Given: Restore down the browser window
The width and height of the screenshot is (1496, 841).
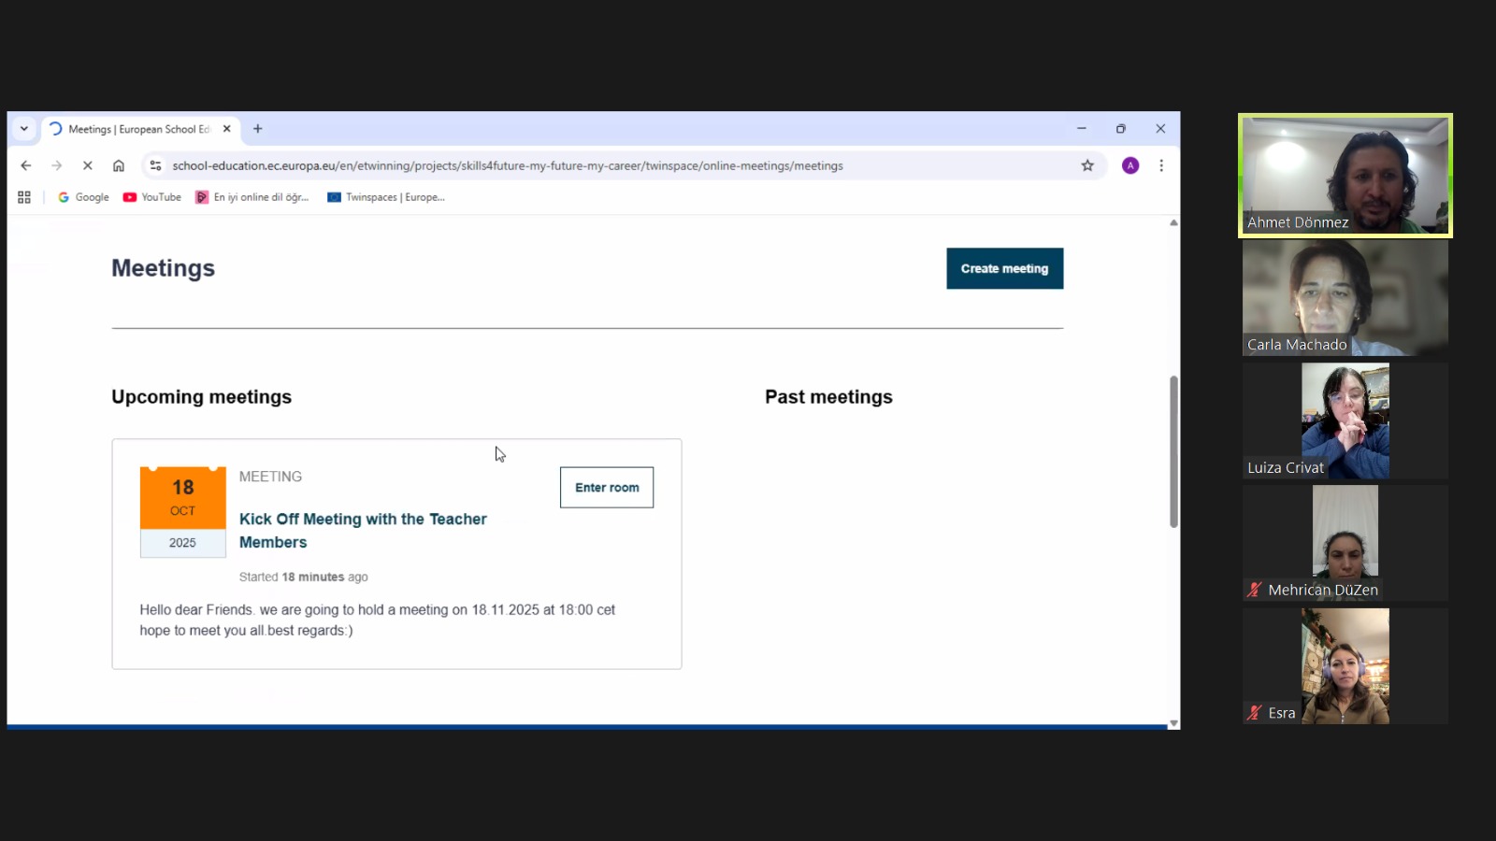Looking at the screenshot, I should point(1121,129).
